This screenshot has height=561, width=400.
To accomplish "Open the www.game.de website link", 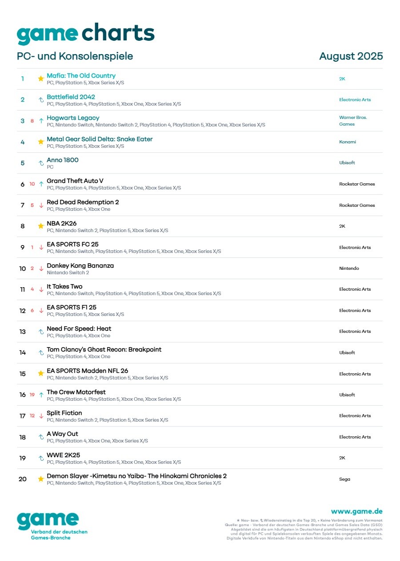I will [x=356, y=511].
